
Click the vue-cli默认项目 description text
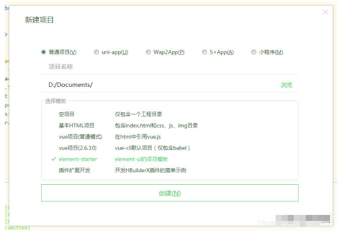(152, 148)
